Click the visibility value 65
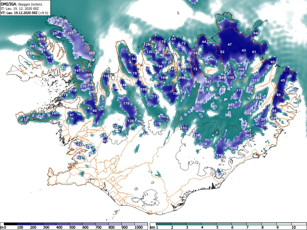The height and width of the screenshot is (230, 307). 173,39
